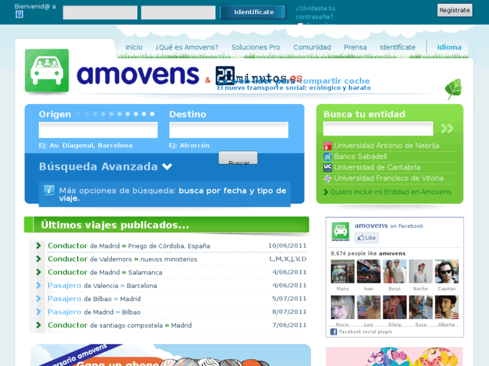Click the Identifícate login button

(x=253, y=12)
